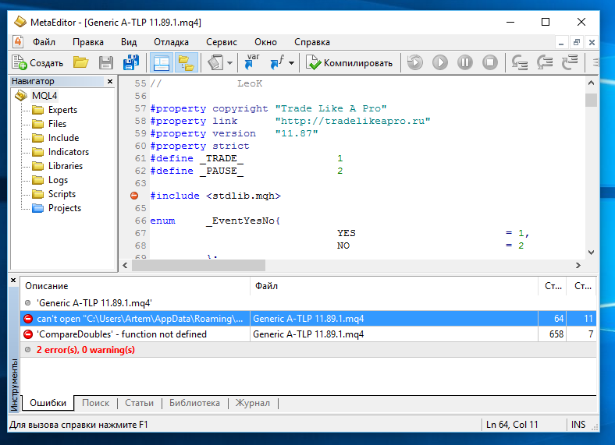Select the Experts folder

pyautogui.click(x=62, y=110)
